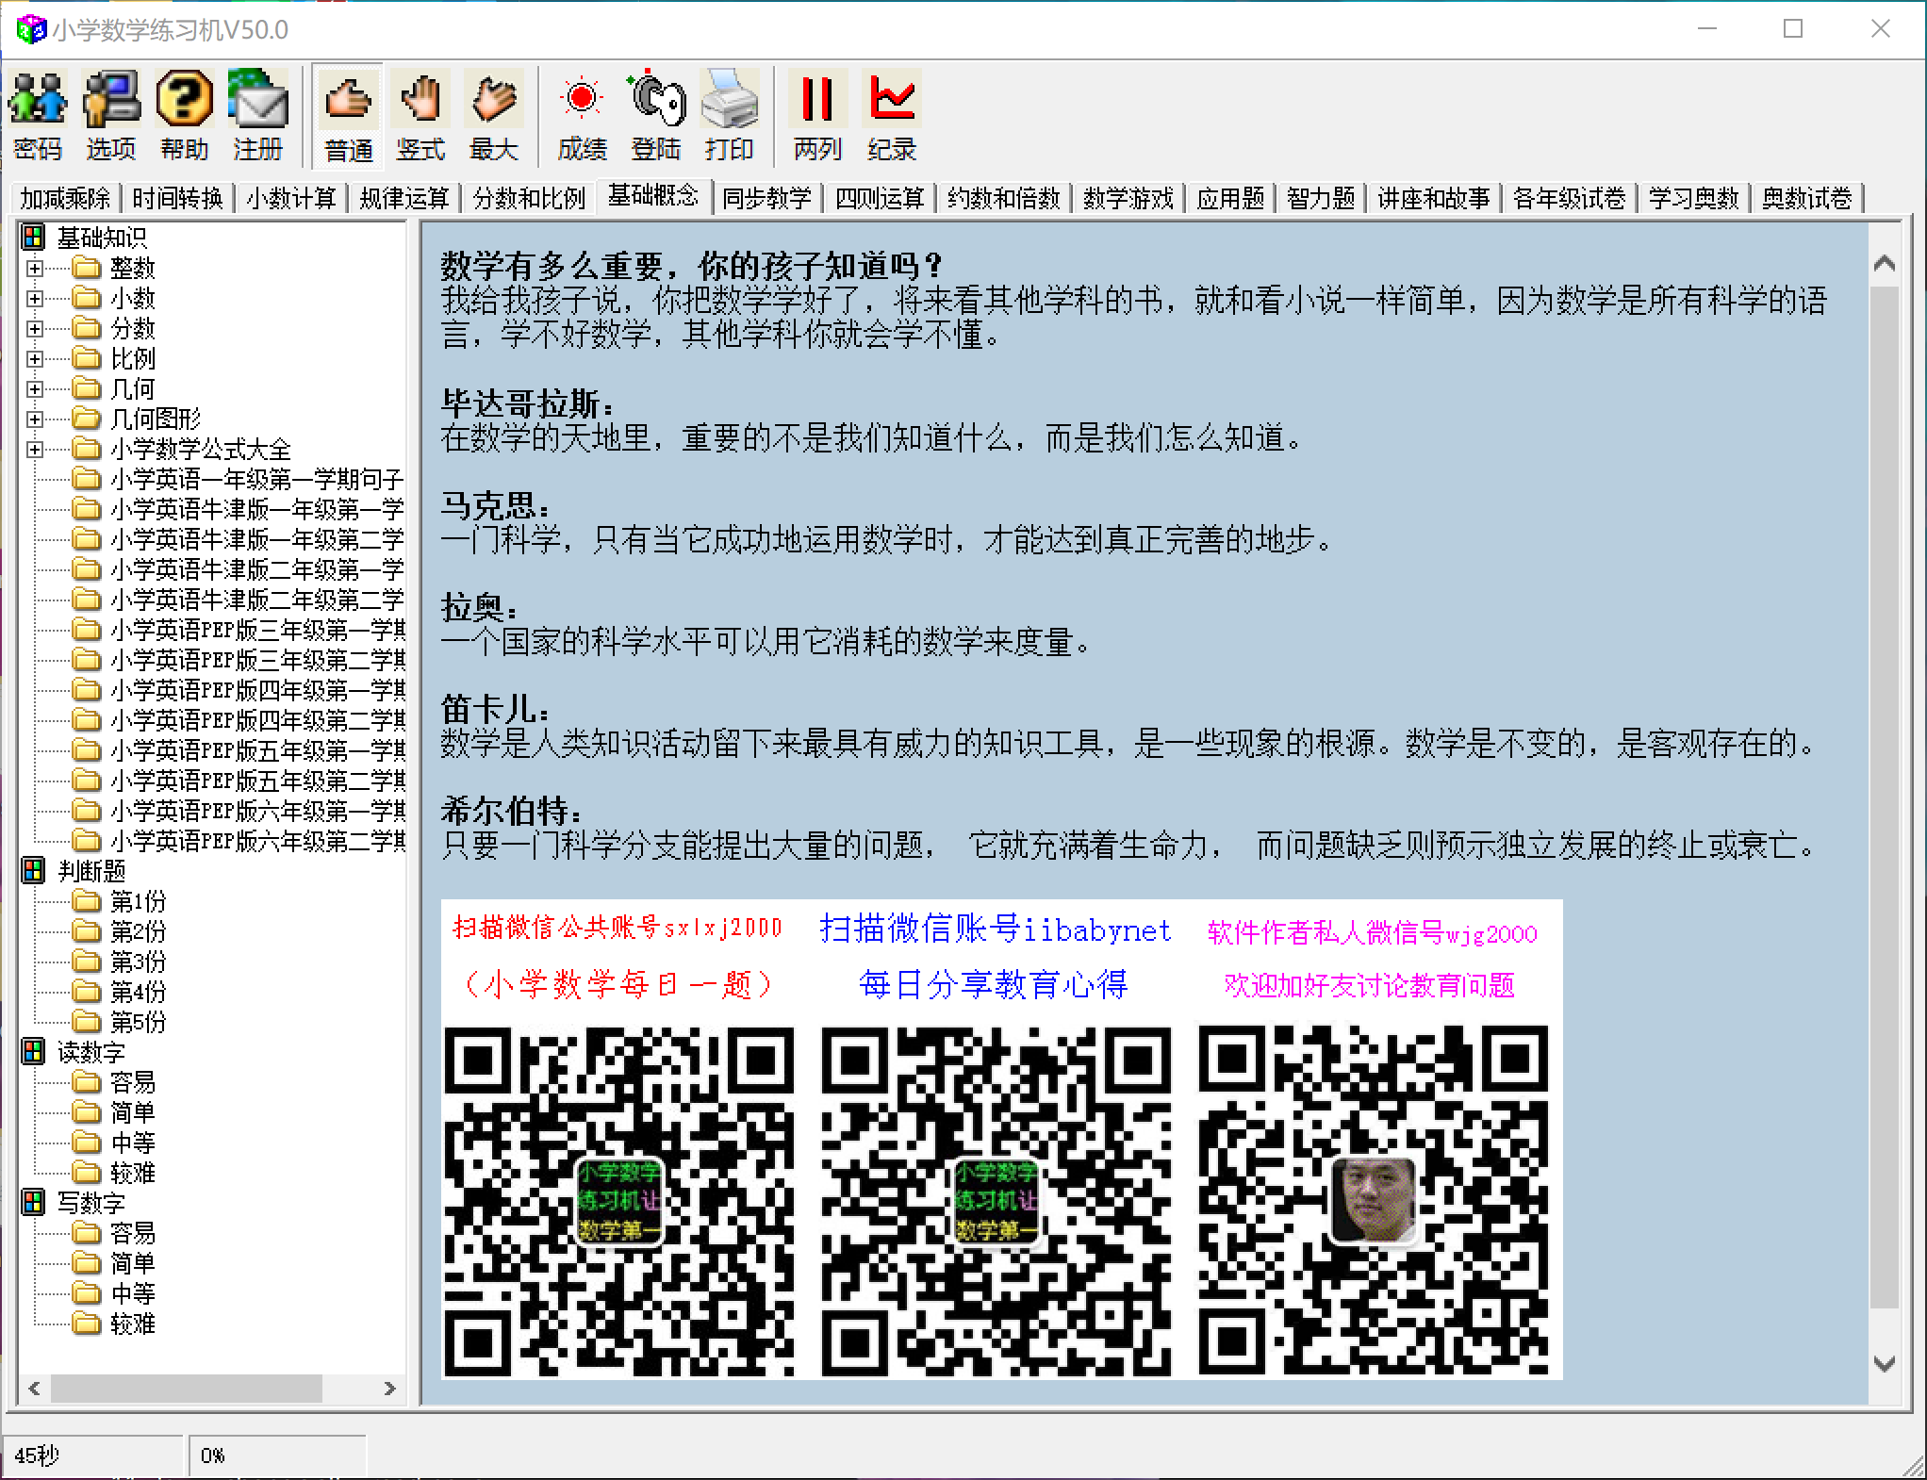Screen dimensions: 1927x1480
Task: Click tree panel scroll left arrow
Action: click(35, 1389)
